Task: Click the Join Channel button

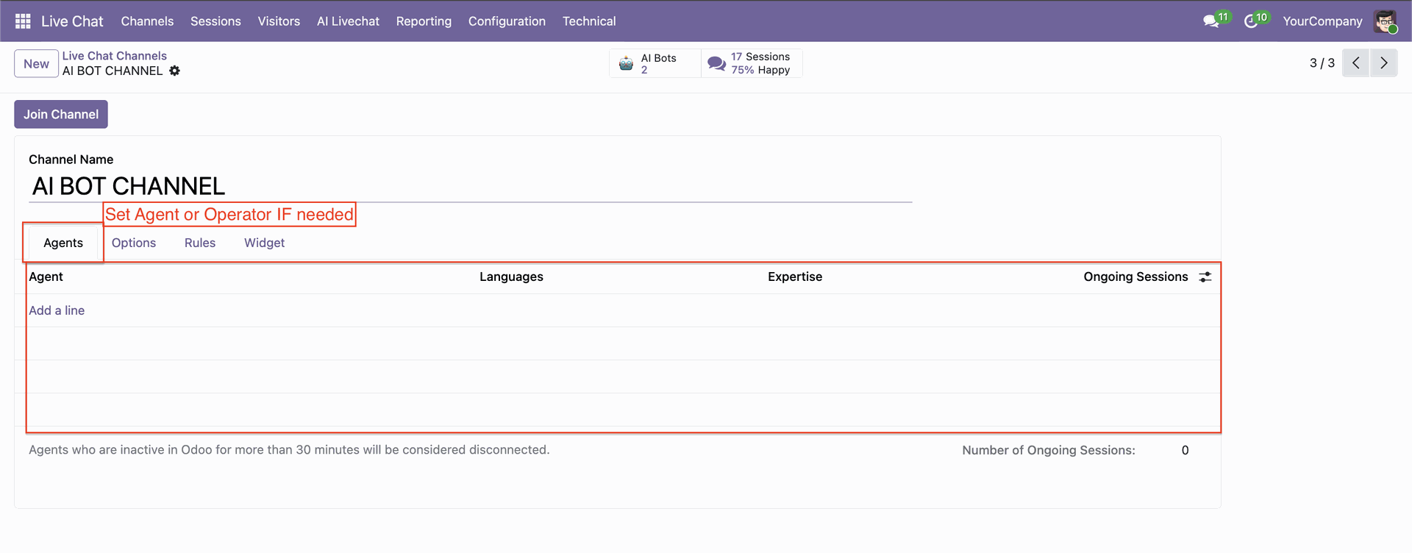Action: click(x=61, y=115)
